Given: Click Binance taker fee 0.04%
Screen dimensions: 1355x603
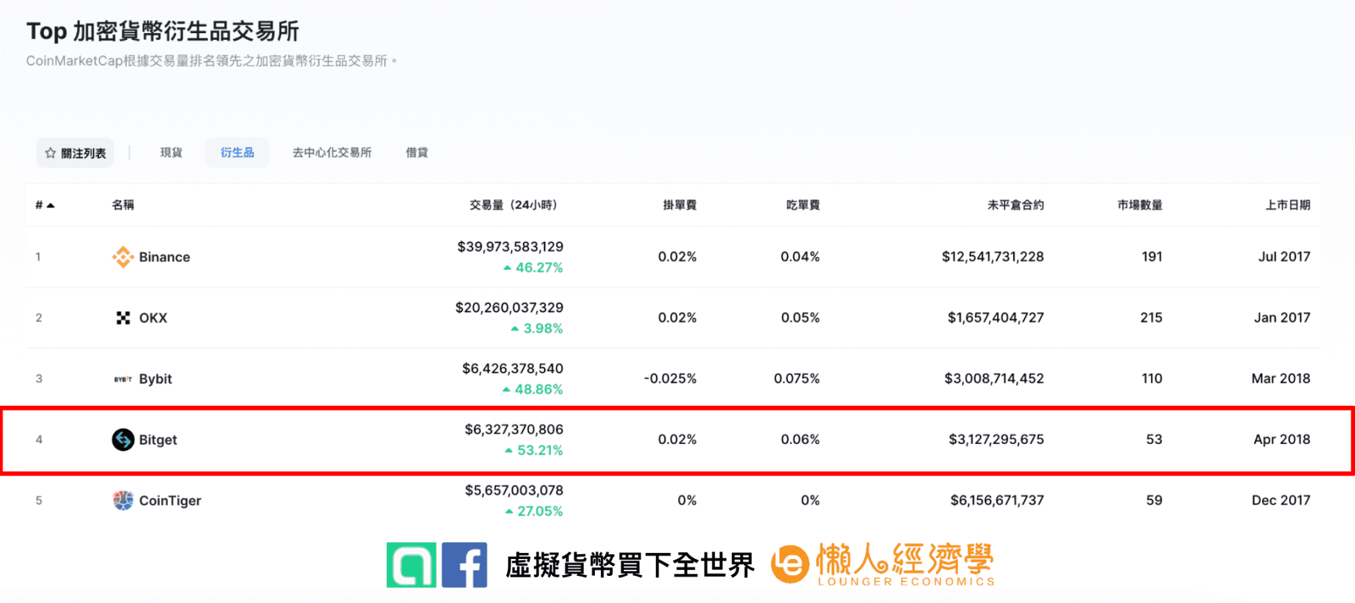Looking at the screenshot, I should tap(800, 257).
